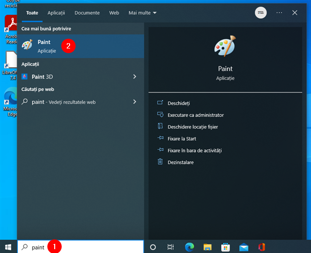Viewport: 311px width, 253px height.
Task: Switch to the Toate tab
Action: 32,13
